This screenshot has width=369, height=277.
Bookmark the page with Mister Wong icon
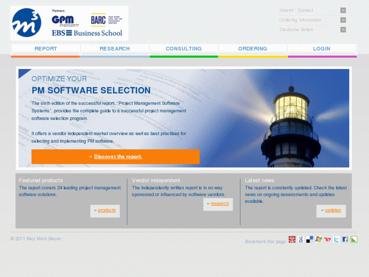pyautogui.click(x=292, y=239)
